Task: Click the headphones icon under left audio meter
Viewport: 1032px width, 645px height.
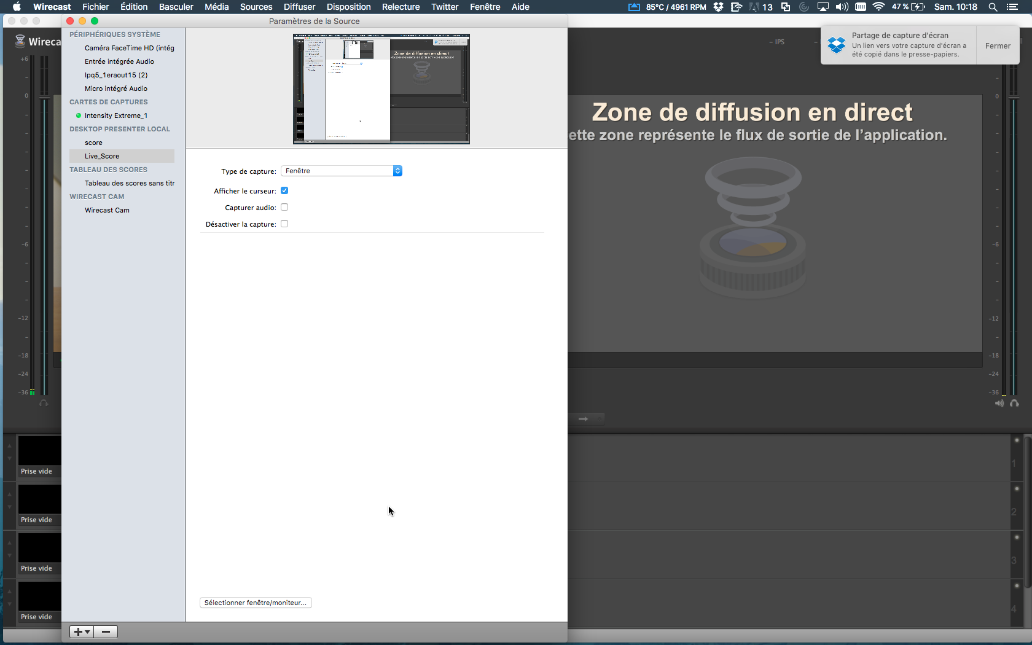Action: (44, 404)
